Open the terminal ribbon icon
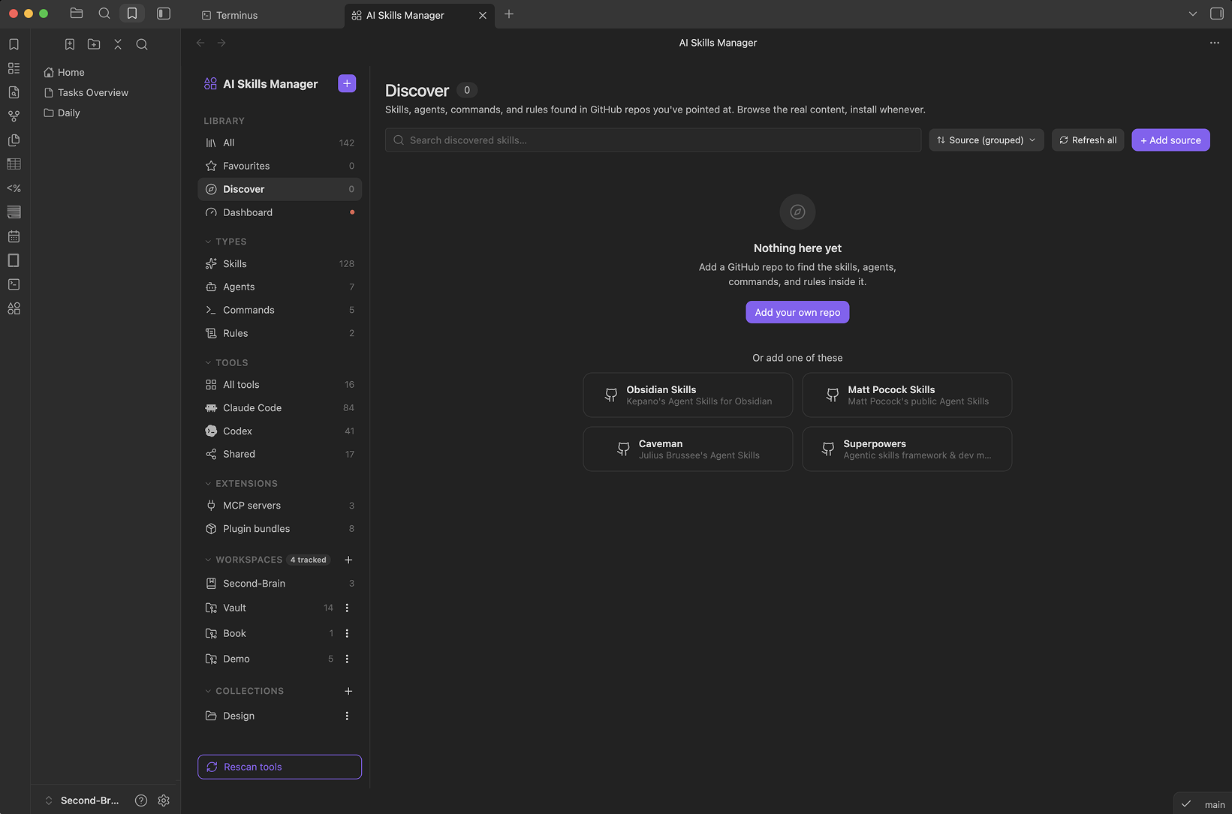The width and height of the screenshot is (1232, 814). 14,284
